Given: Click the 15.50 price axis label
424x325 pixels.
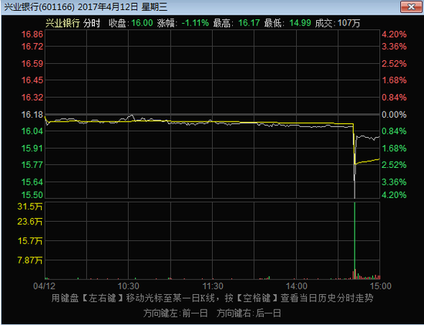Looking at the screenshot, I should (x=32, y=195).
